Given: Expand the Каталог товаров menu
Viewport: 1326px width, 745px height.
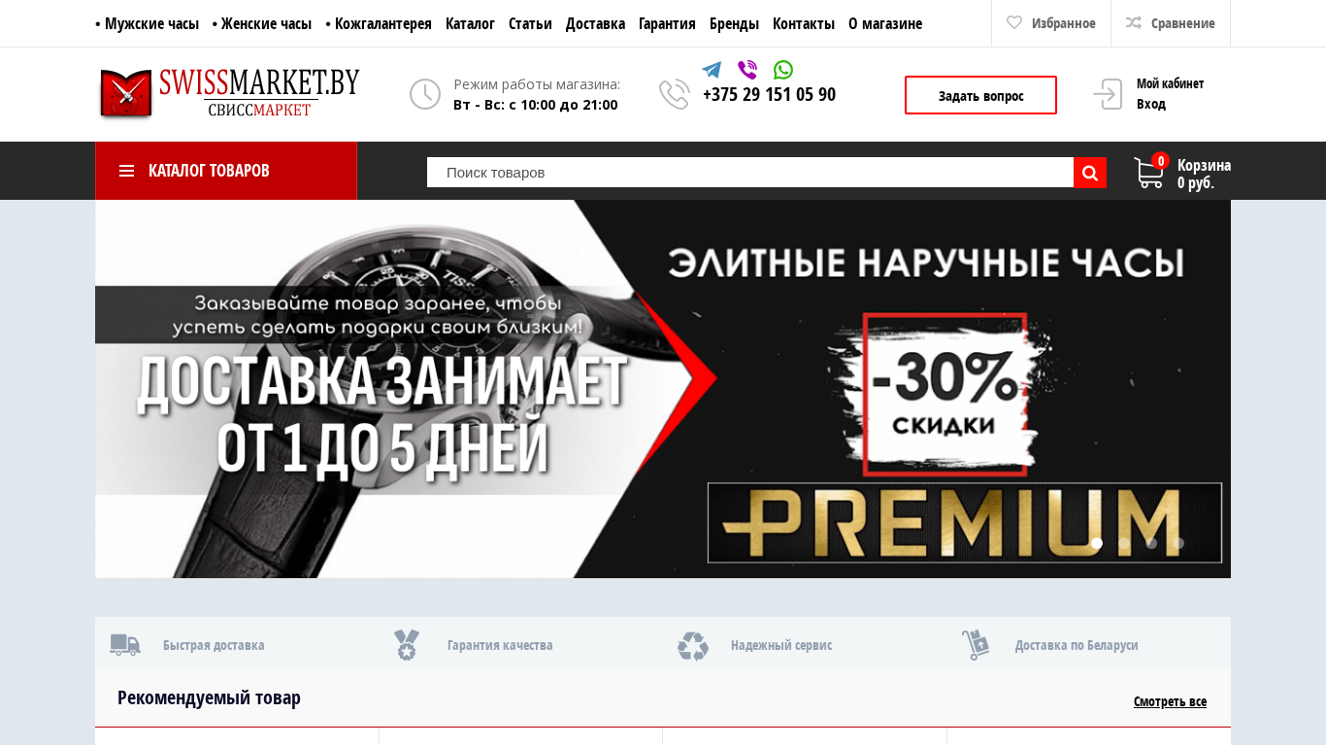Looking at the screenshot, I should [226, 171].
